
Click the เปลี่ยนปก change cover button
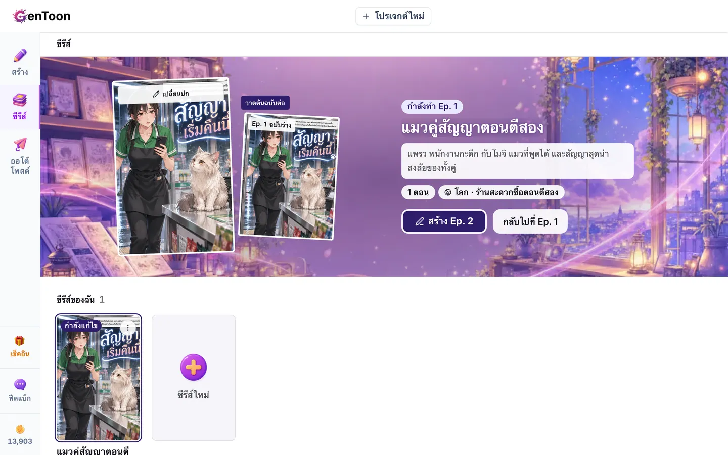click(170, 94)
